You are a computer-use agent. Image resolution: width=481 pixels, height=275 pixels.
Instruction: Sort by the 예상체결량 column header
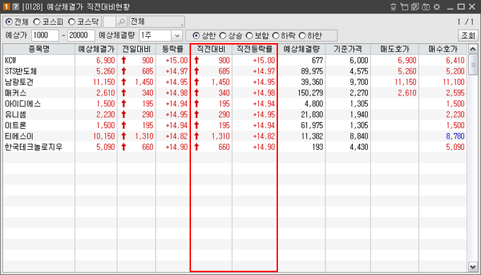coord(301,49)
